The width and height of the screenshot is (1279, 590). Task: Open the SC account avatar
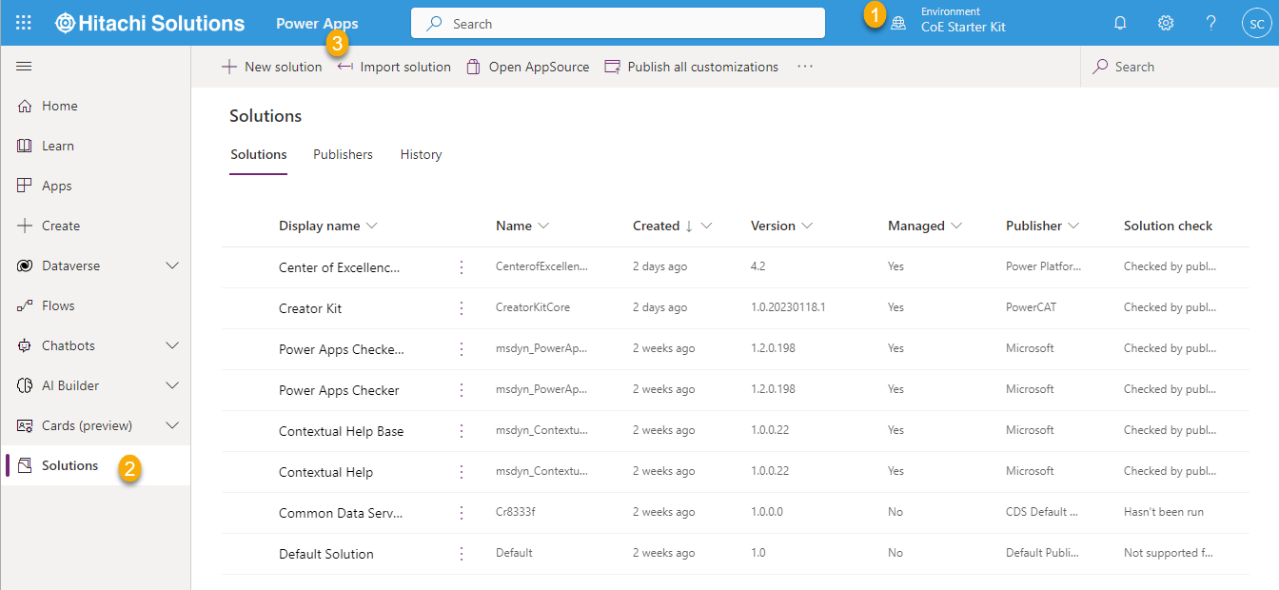coord(1256,23)
